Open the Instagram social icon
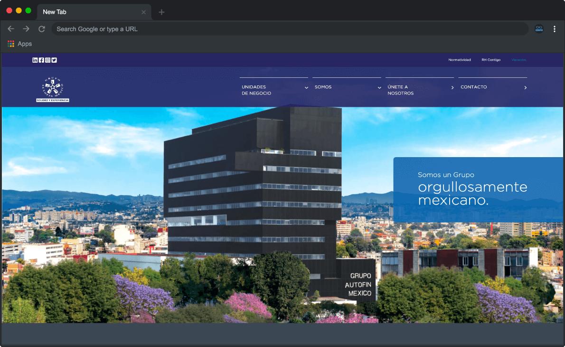 coord(47,60)
